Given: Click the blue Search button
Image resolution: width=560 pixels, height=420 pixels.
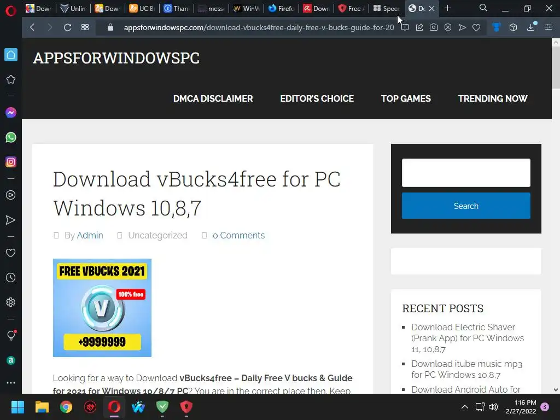Looking at the screenshot, I should pos(466,206).
